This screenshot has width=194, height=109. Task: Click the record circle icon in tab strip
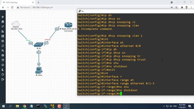pos(172,2)
